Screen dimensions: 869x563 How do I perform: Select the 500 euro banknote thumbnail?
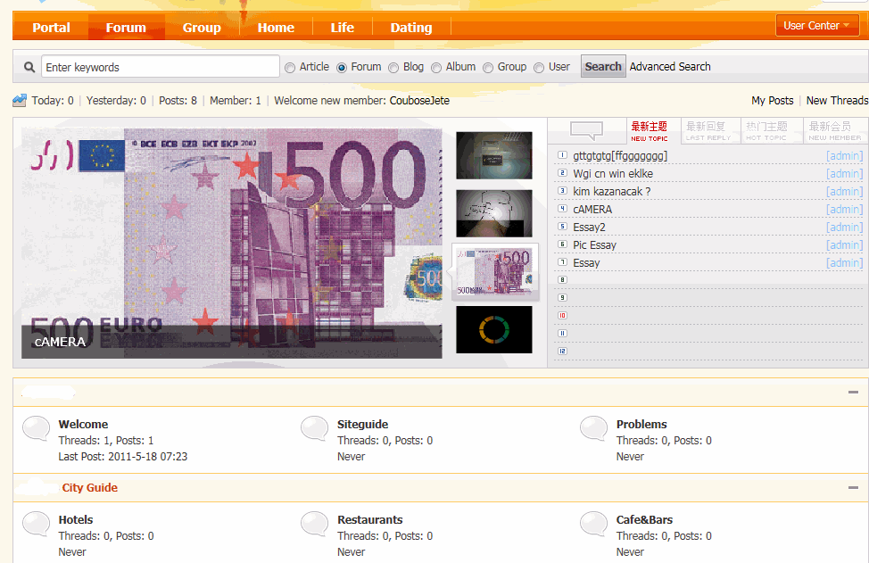[494, 271]
